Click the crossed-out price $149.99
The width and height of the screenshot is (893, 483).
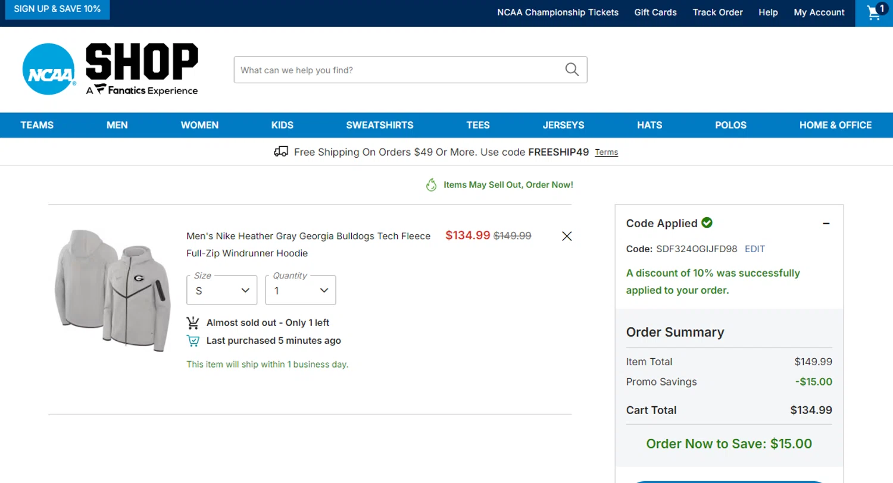click(x=513, y=236)
